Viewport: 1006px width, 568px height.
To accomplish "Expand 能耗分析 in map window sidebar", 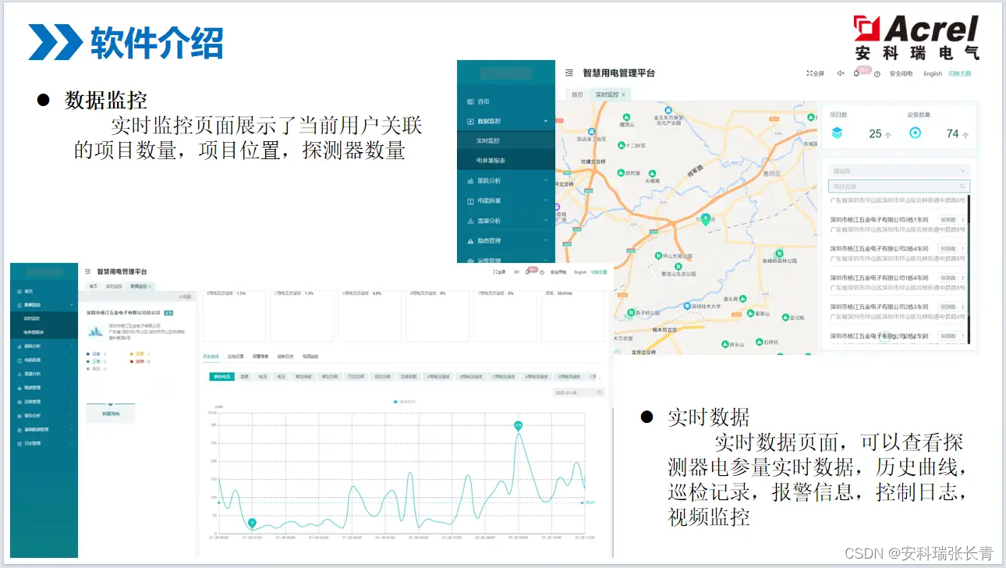I will pyautogui.click(x=506, y=181).
